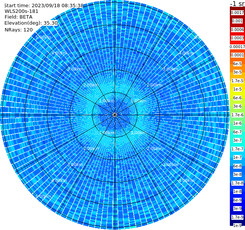Click the 3e-9 colorbar label
This screenshot has height=230, width=245.
click(237, 208)
